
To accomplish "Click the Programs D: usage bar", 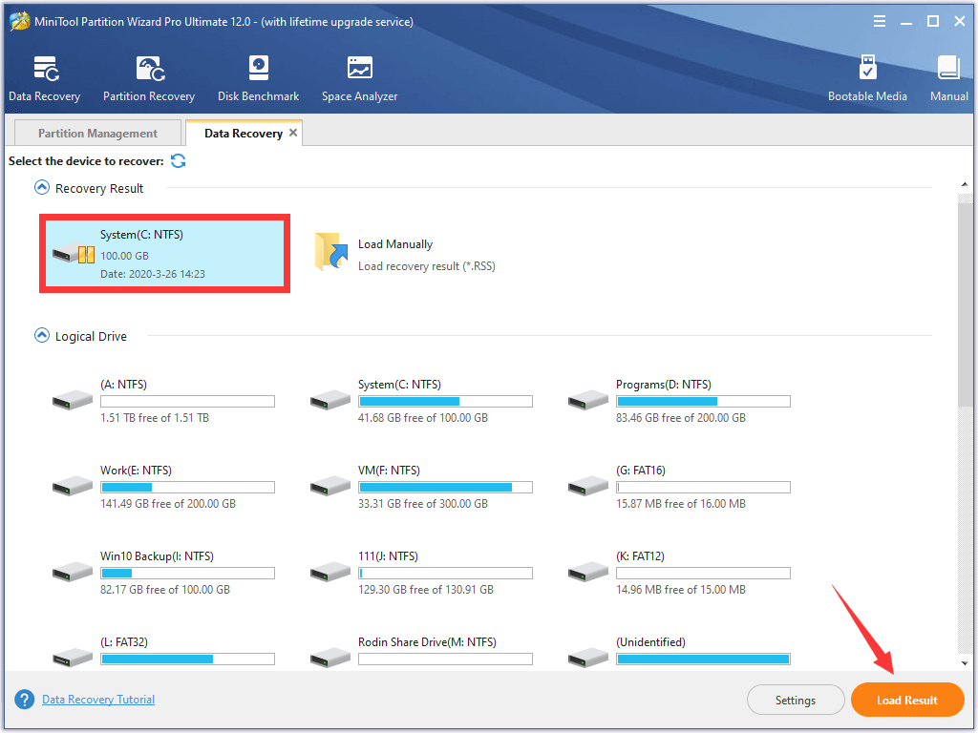I will (703, 402).
